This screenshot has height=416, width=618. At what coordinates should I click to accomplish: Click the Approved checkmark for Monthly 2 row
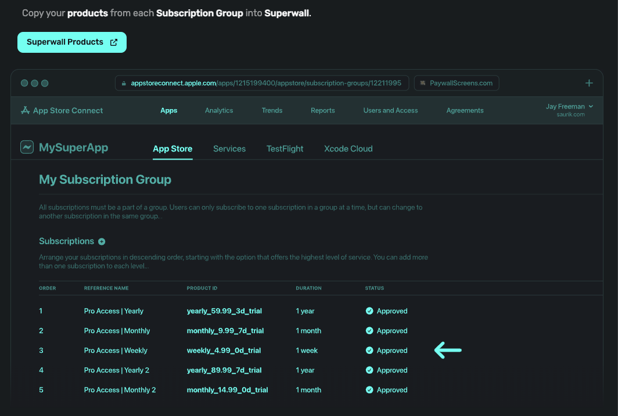tap(369, 390)
